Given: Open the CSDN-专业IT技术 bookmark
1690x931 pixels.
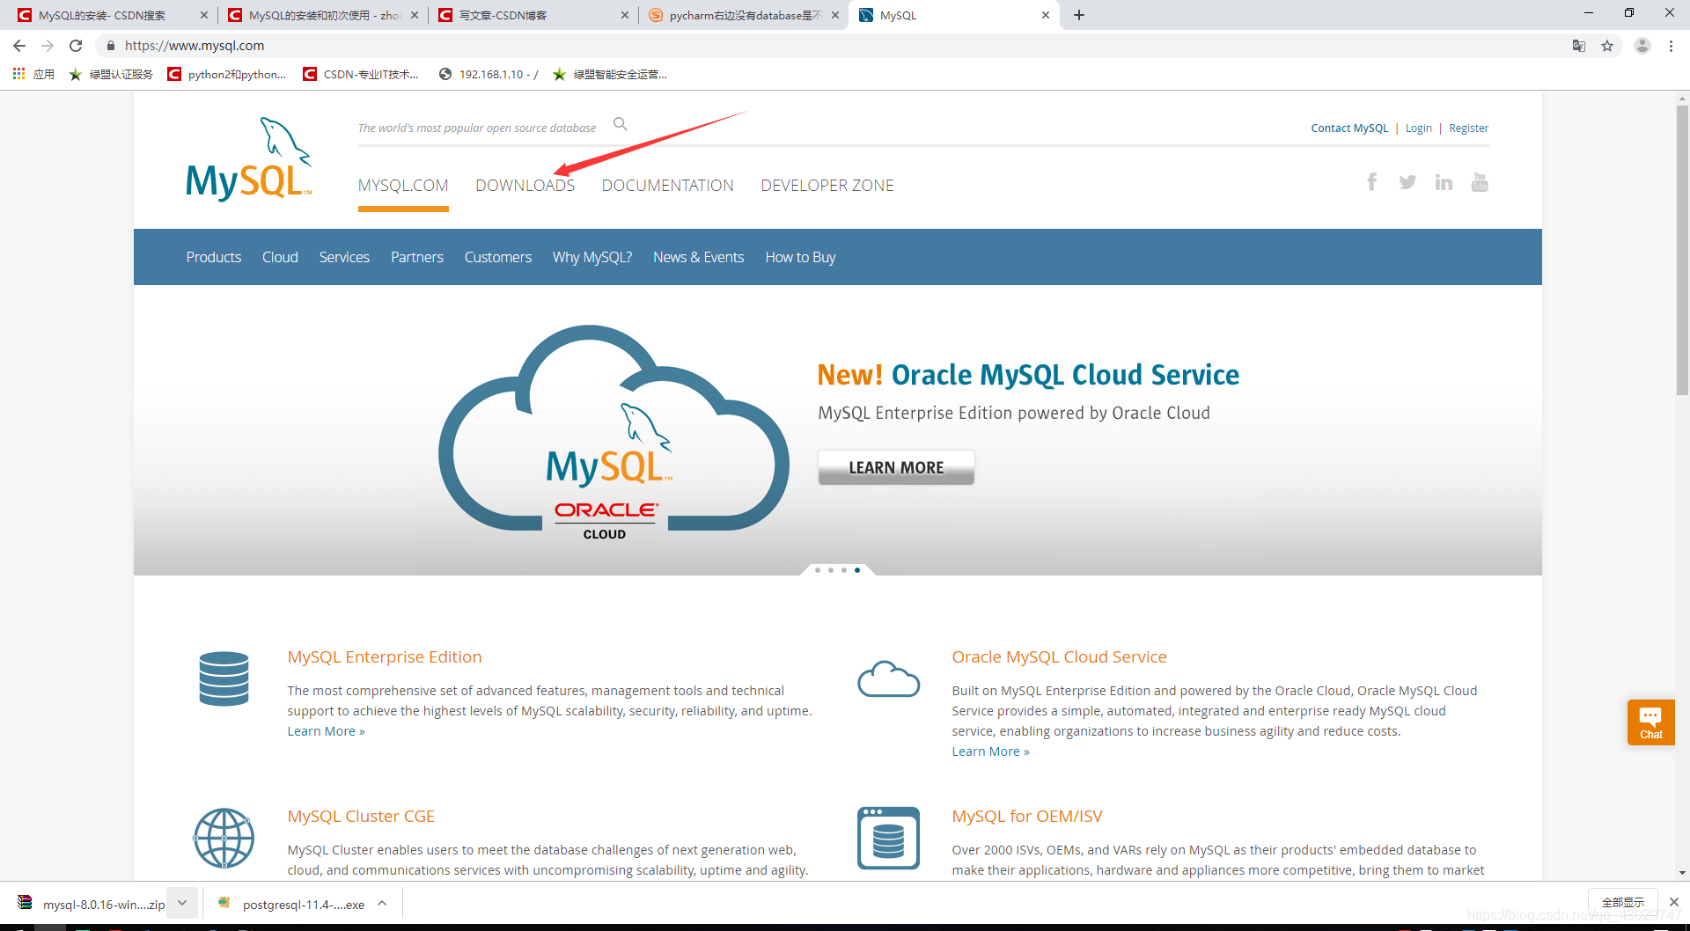Looking at the screenshot, I should (361, 74).
